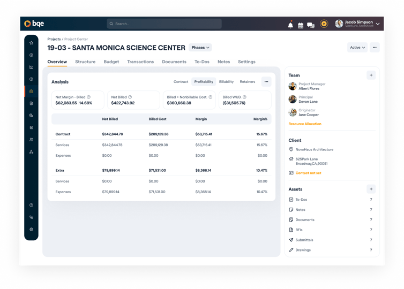Focus the Search field
The height and width of the screenshot is (289, 404).
click(x=164, y=24)
